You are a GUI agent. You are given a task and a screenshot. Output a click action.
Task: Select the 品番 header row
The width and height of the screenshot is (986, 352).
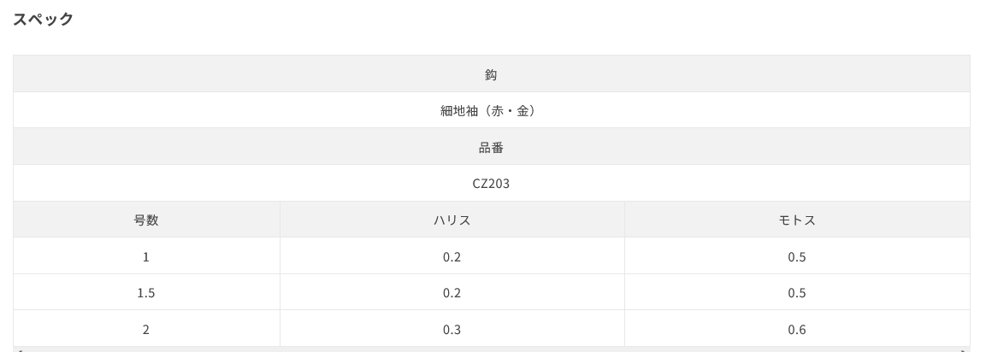pyautogui.click(x=491, y=147)
